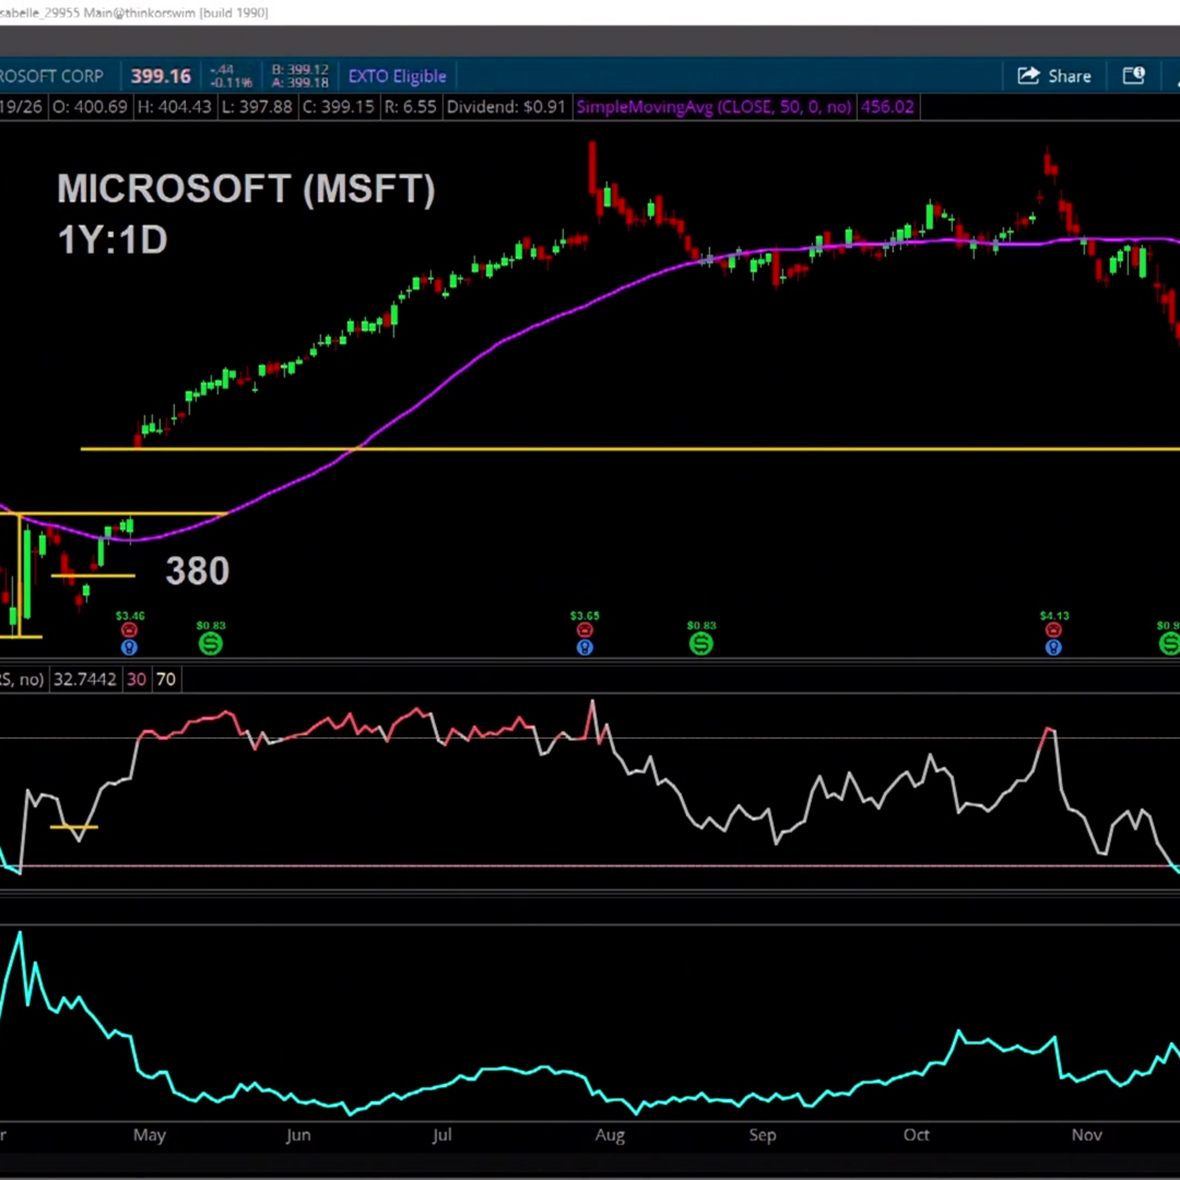The height and width of the screenshot is (1180, 1180).
Task: Open the blue lightbulb icon below $3.65 earnings
Action: (x=584, y=647)
